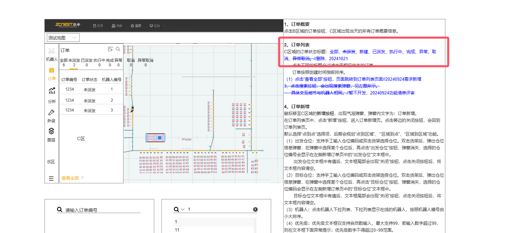Click the magnifier icon in filled search box
The height and width of the screenshot is (233, 519).
tap(176, 209)
